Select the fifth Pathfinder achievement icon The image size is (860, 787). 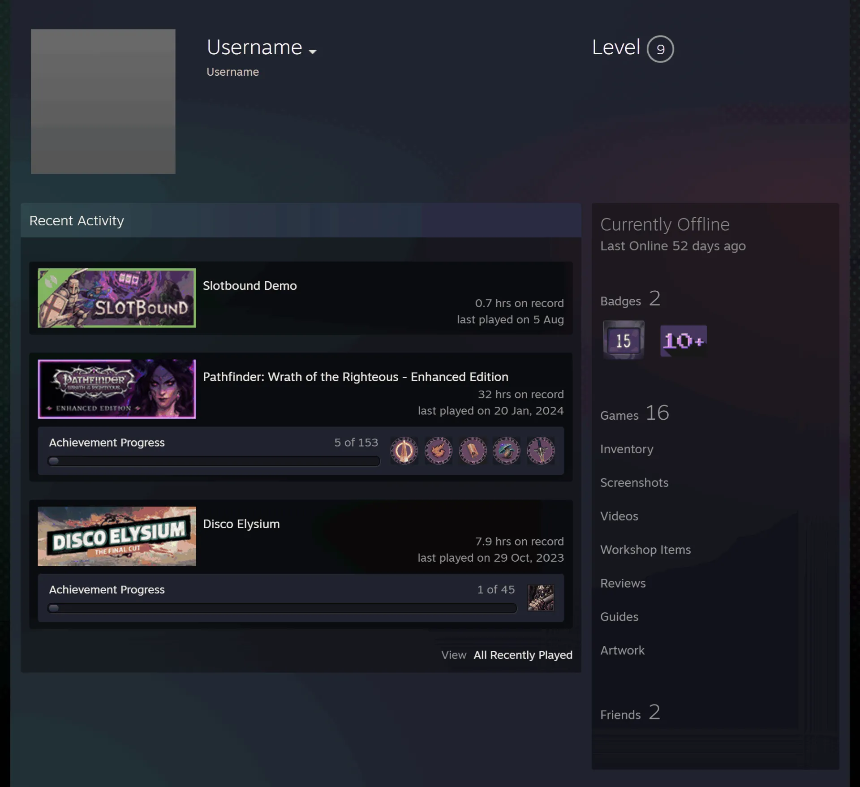[x=541, y=450]
